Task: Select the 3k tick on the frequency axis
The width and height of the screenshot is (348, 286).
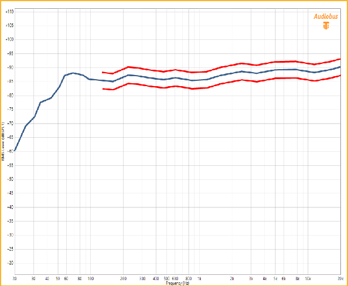Action: (x=251, y=278)
